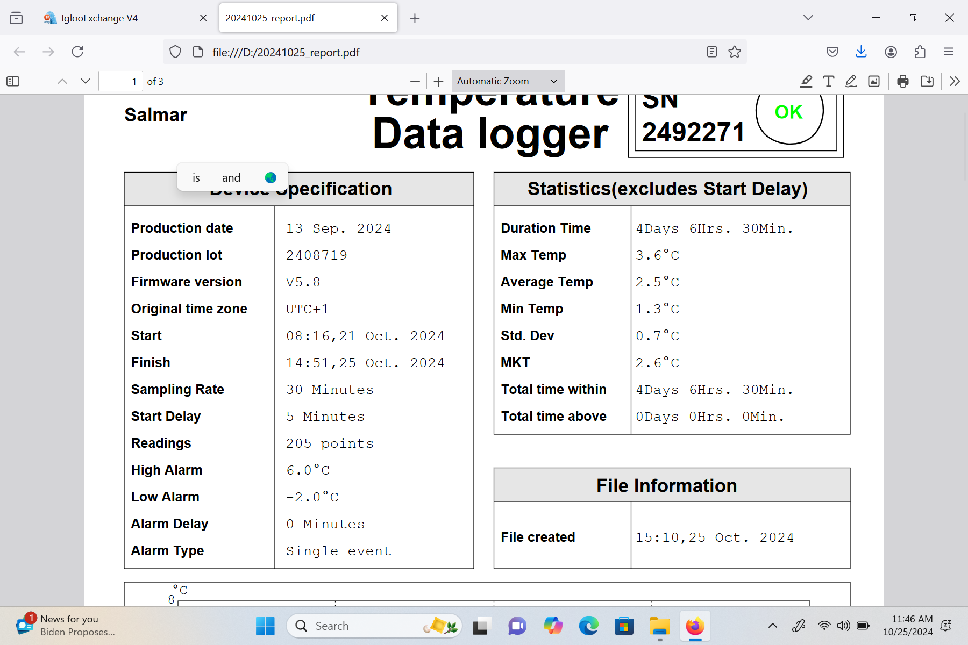The image size is (968, 645).
Task: Go back to previous page
Action: click(x=19, y=52)
